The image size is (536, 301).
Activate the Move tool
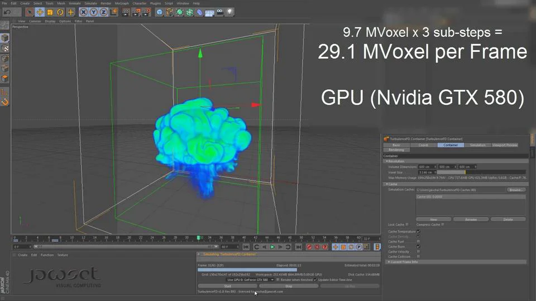[40, 12]
